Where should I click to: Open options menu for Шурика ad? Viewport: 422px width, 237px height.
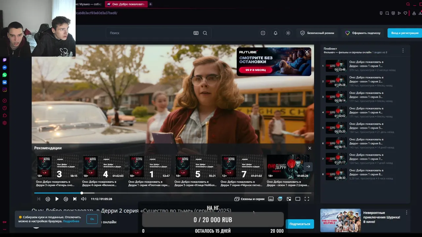pyautogui.click(x=407, y=213)
